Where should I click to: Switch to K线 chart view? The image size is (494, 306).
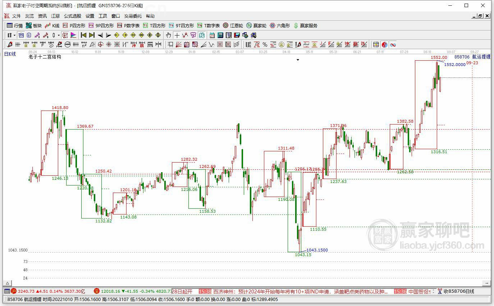point(52,25)
